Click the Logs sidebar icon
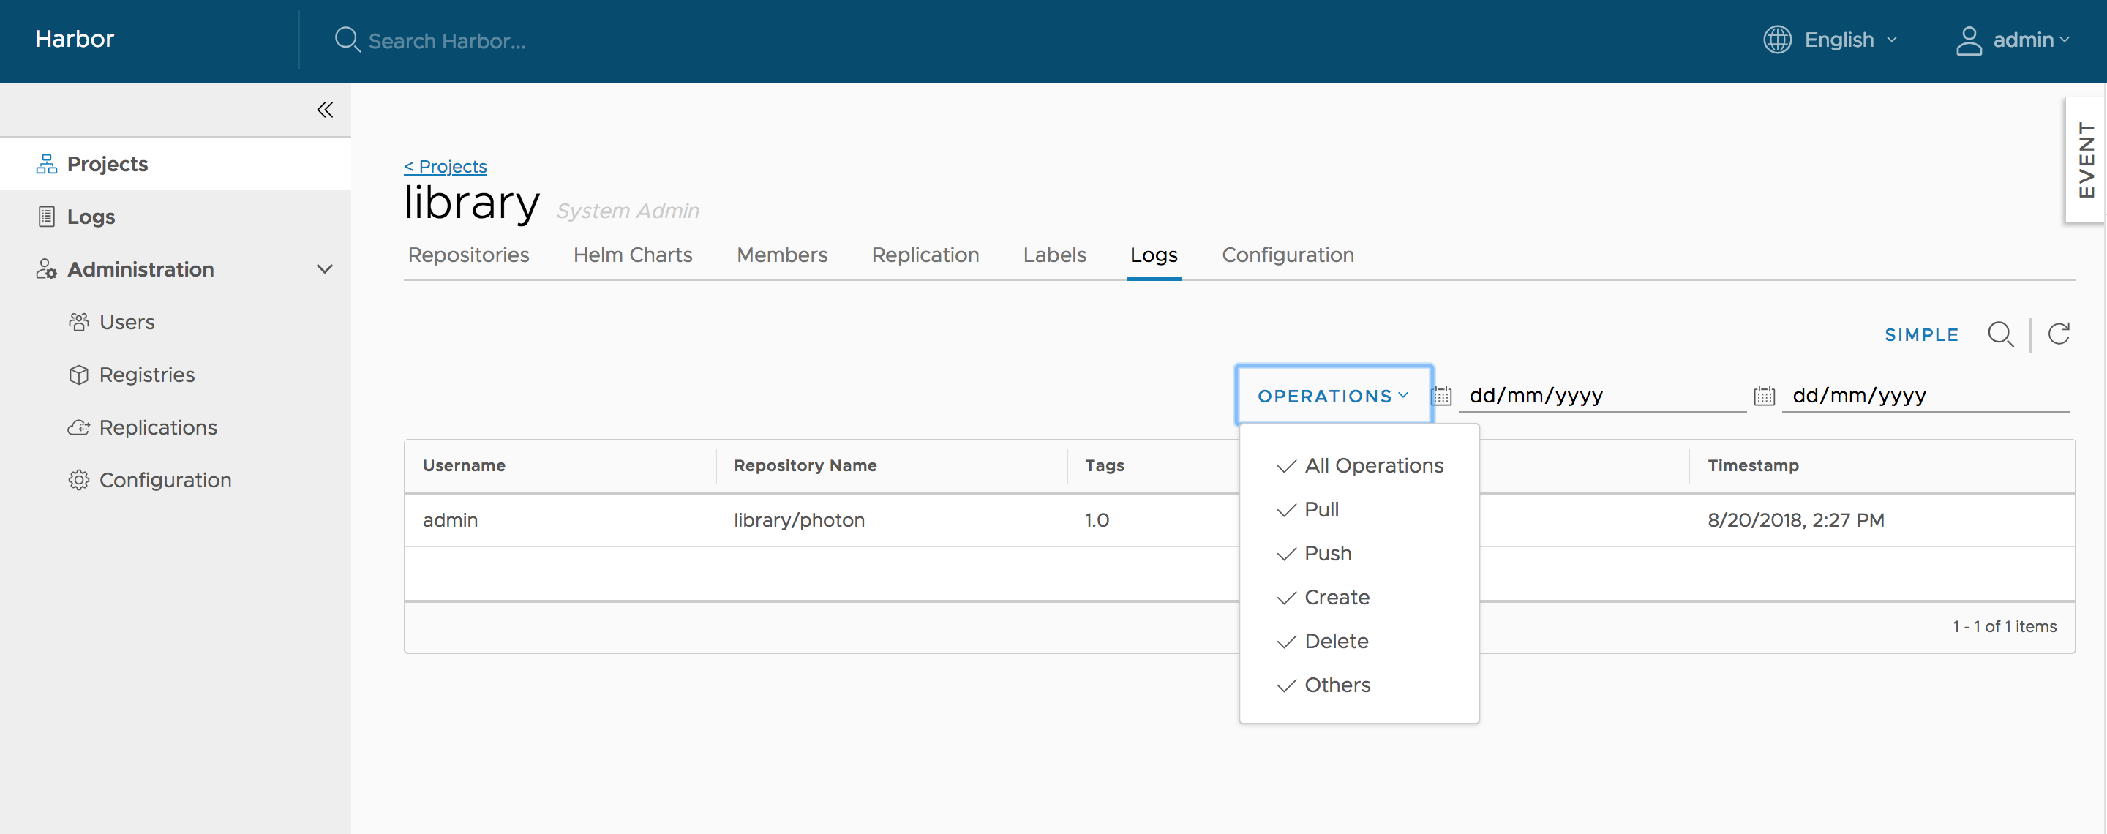The height and width of the screenshot is (834, 2107). 45,215
